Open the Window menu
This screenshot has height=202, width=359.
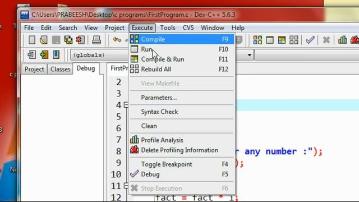point(213,27)
